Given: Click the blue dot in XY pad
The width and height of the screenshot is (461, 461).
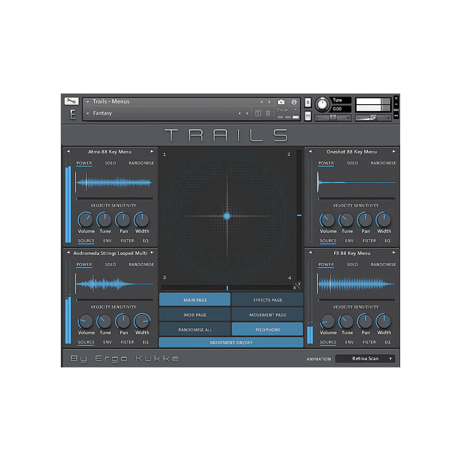Looking at the screenshot, I should pos(227,216).
